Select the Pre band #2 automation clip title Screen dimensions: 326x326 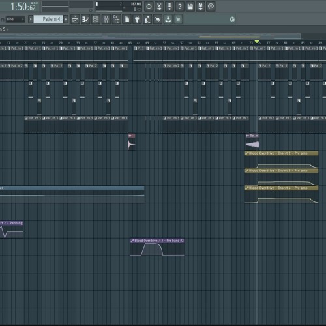[x=159, y=241]
